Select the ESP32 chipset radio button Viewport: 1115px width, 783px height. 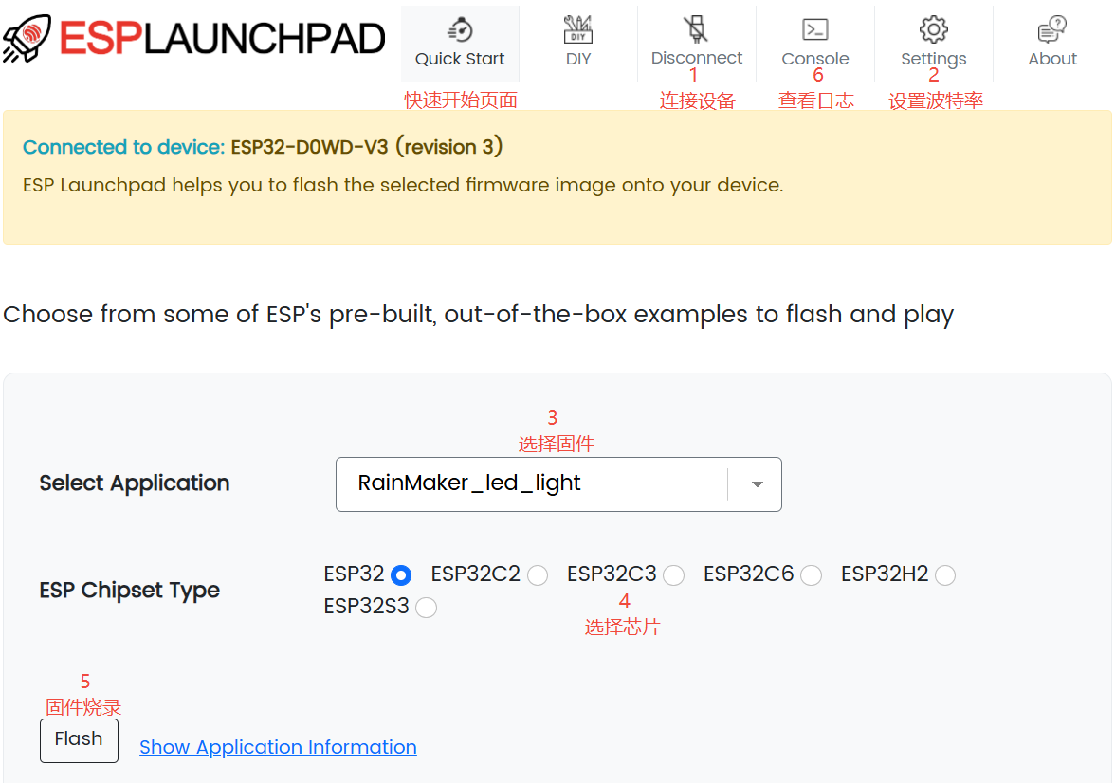pyautogui.click(x=401, y=575)
